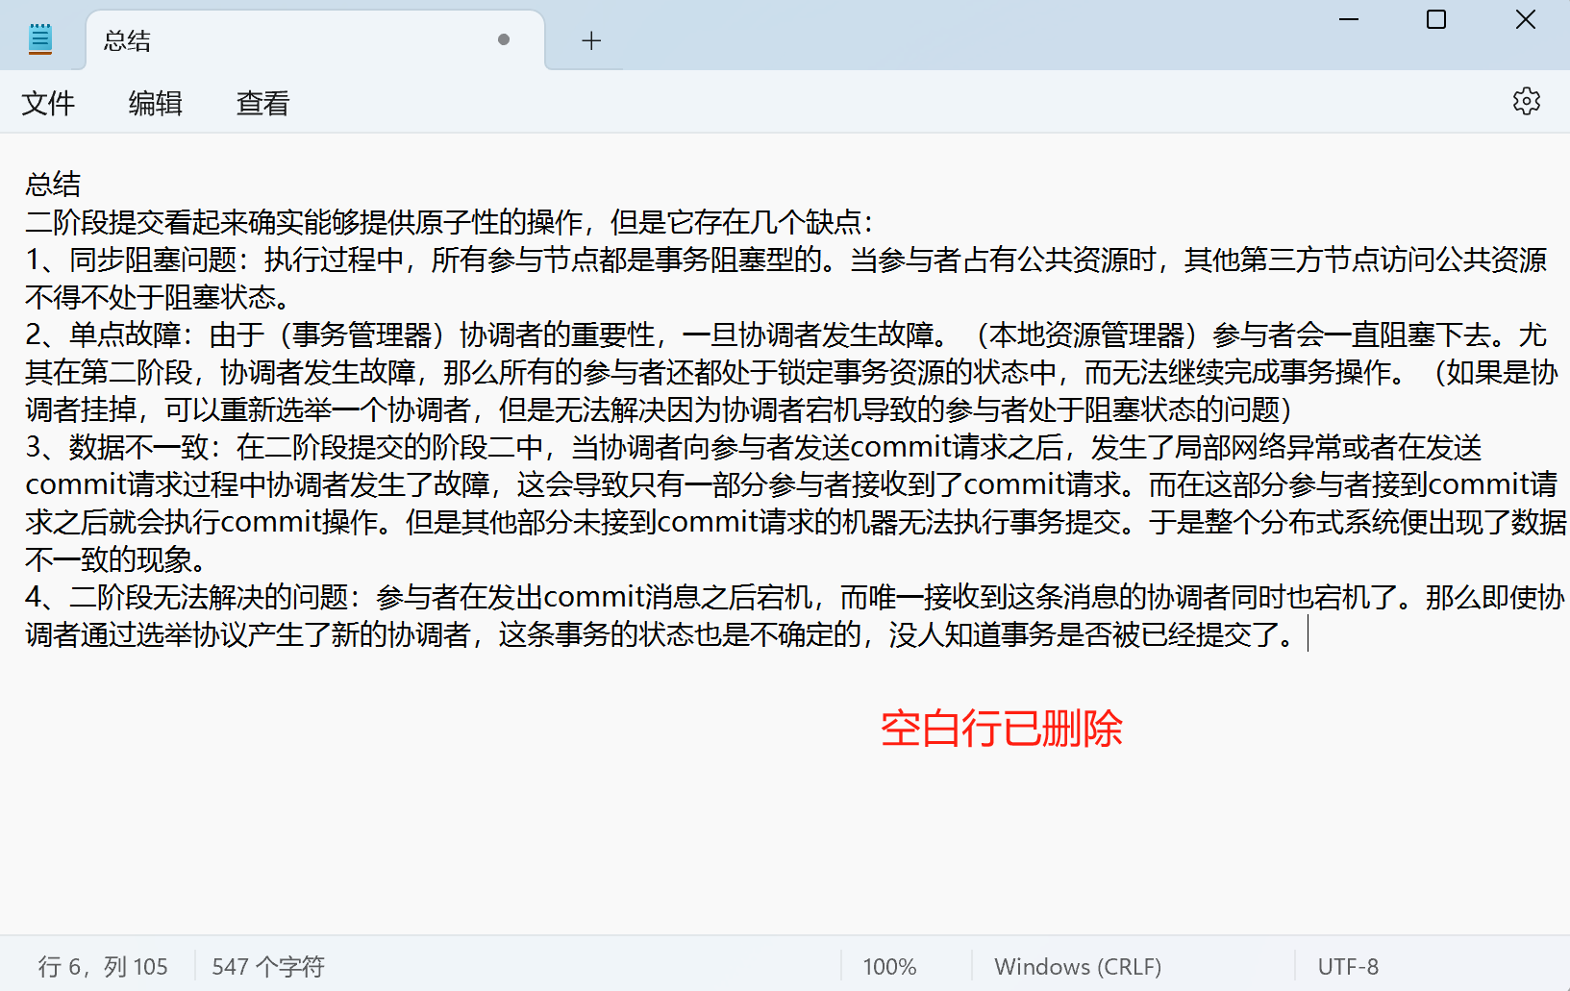Open the 查看 menu
1570x991 pixels.
pos(262,103)
